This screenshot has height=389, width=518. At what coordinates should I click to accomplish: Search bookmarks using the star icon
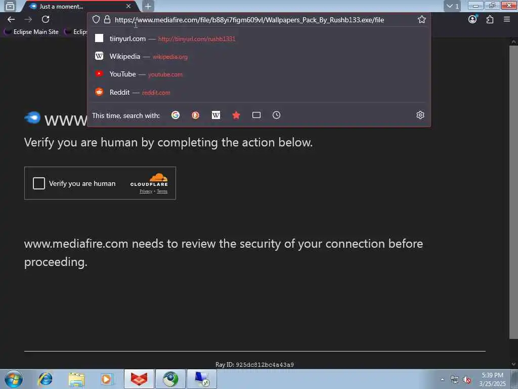pyautogui.click(x=236, y=115)
